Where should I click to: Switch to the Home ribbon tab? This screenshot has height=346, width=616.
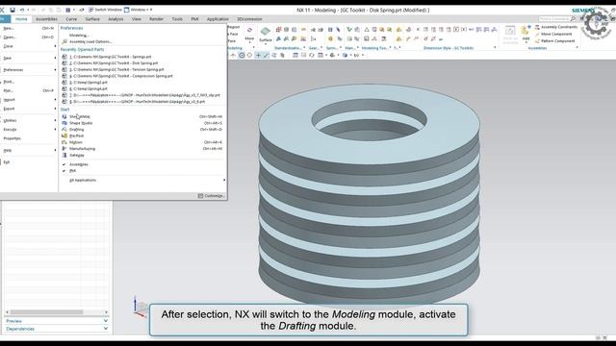(x=21, y=19)
